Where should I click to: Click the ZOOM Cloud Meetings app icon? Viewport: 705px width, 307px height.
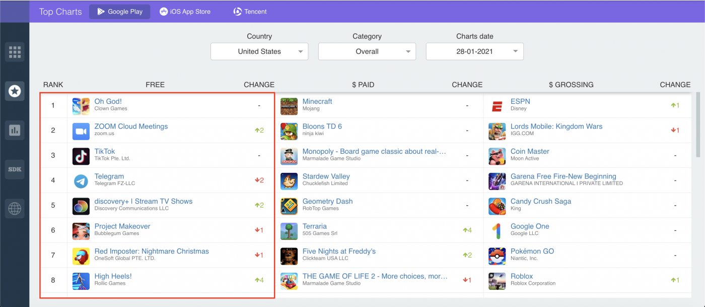[x=81, y=131]
